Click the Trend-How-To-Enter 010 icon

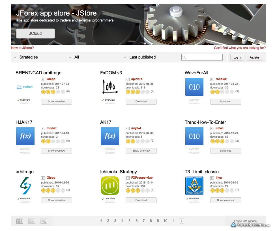pos(194,136)
